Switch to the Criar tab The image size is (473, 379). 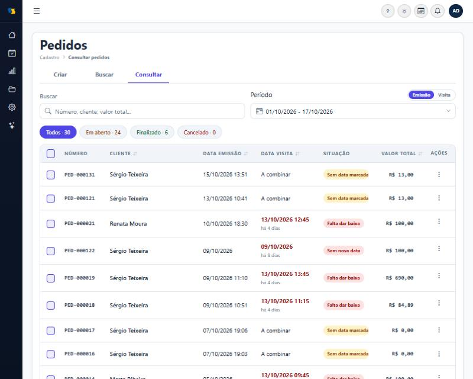tap(60, 75)
